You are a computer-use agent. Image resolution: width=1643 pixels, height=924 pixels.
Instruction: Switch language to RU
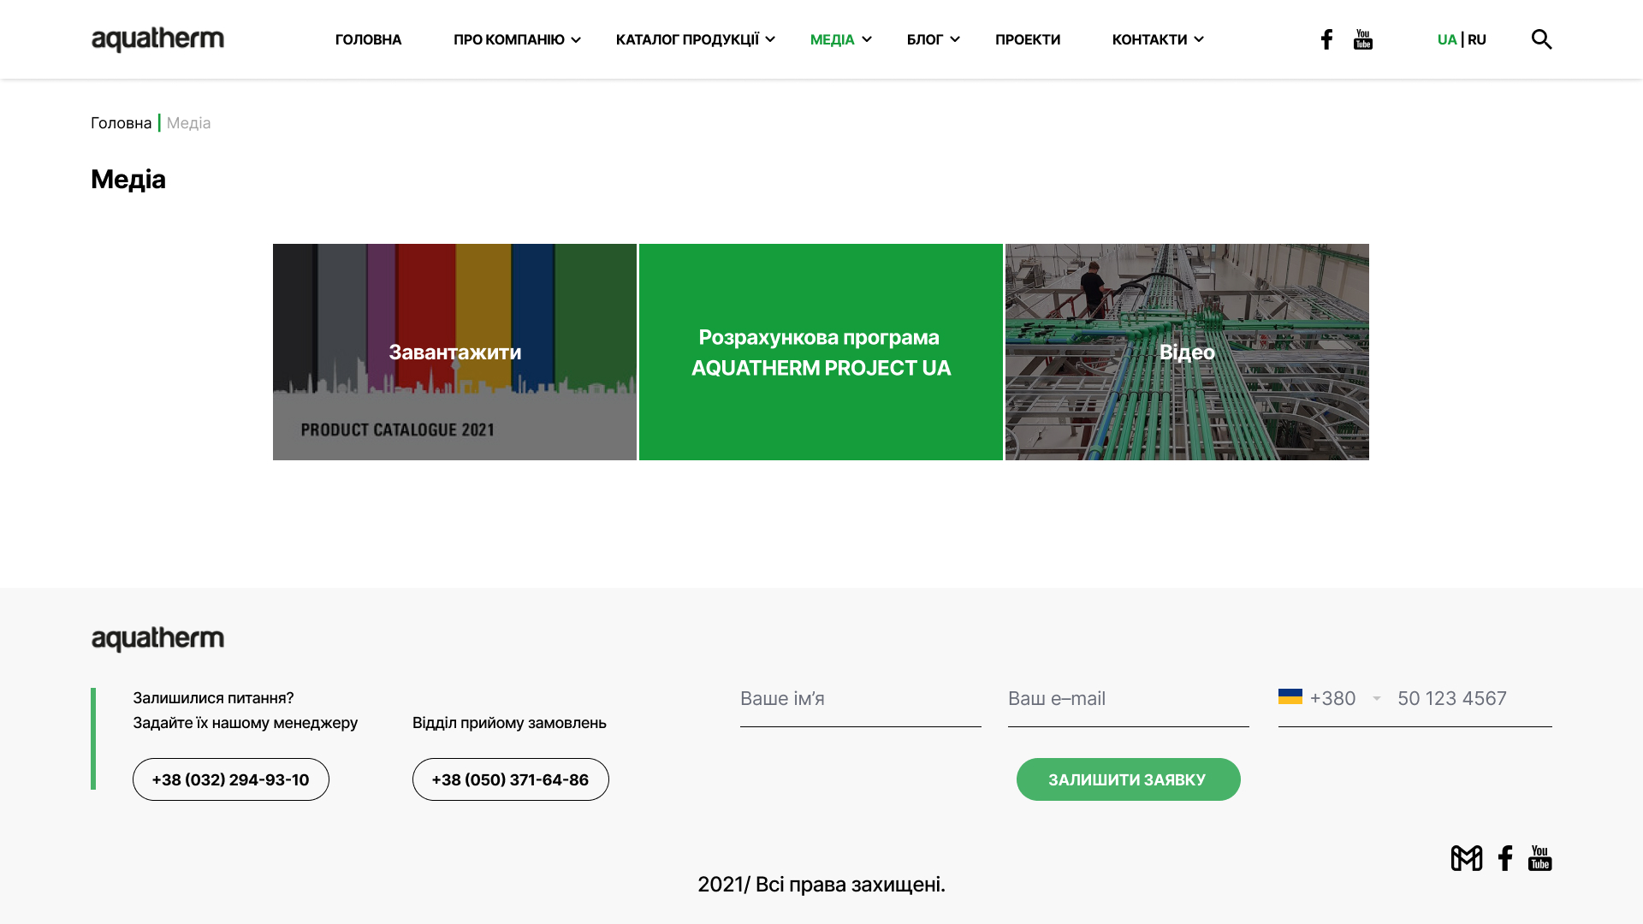point(1477,39)
